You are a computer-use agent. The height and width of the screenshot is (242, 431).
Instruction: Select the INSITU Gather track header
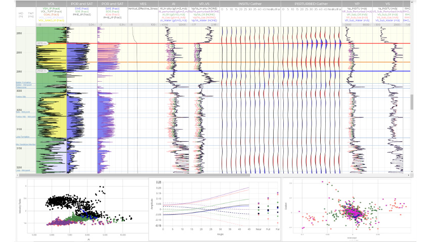pos(250,4)
